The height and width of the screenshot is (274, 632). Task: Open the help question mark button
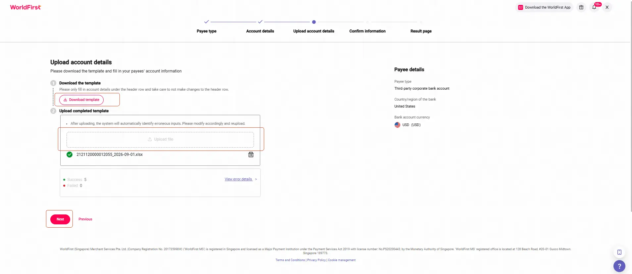pyautogui.click(x=619, y=266)
